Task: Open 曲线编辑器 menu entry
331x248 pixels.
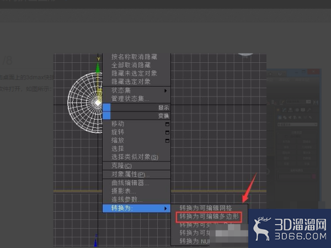Action: pyautogui.click(x=130, y=183)
